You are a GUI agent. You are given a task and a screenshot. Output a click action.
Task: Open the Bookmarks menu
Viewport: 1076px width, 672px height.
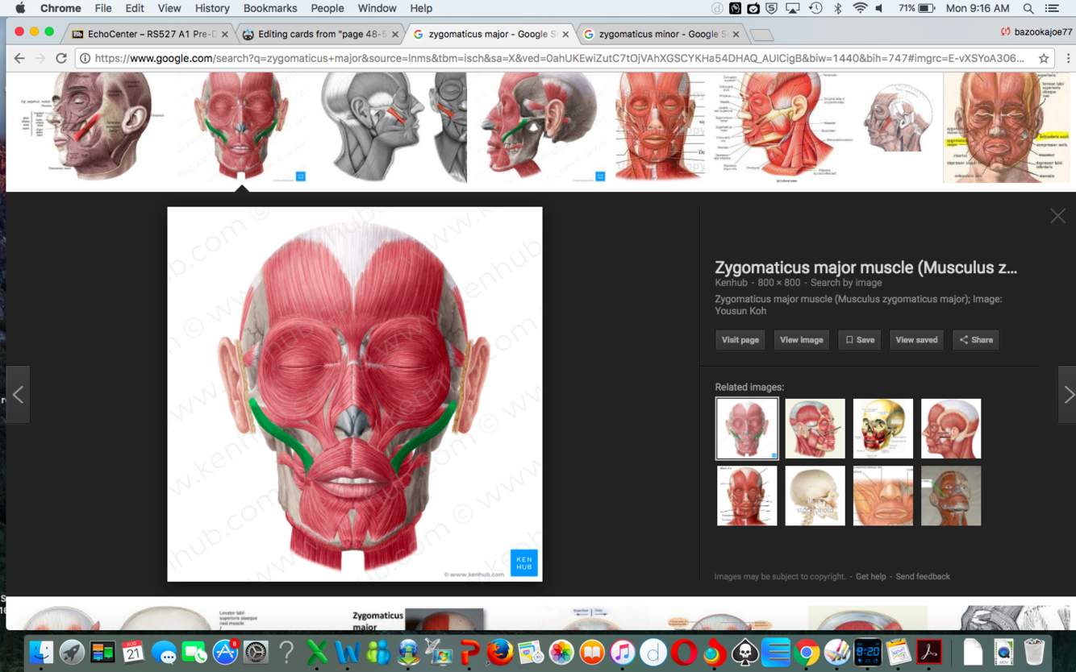pos(270,8)
